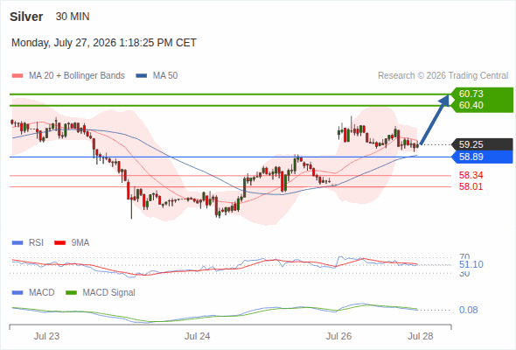Click the RSI 51.10 value readout

click(471, 264)
